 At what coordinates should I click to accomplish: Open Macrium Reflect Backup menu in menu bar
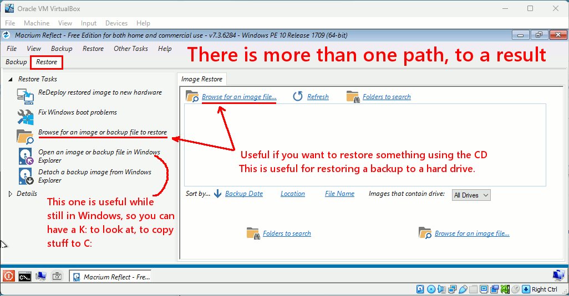tap(62, 49)
